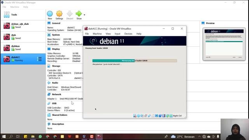This screenshot has width=249, height=140.
Task: Click 'Windows DirectSound' host driver value
Action: pyautogui.click(x=71, y=87)
